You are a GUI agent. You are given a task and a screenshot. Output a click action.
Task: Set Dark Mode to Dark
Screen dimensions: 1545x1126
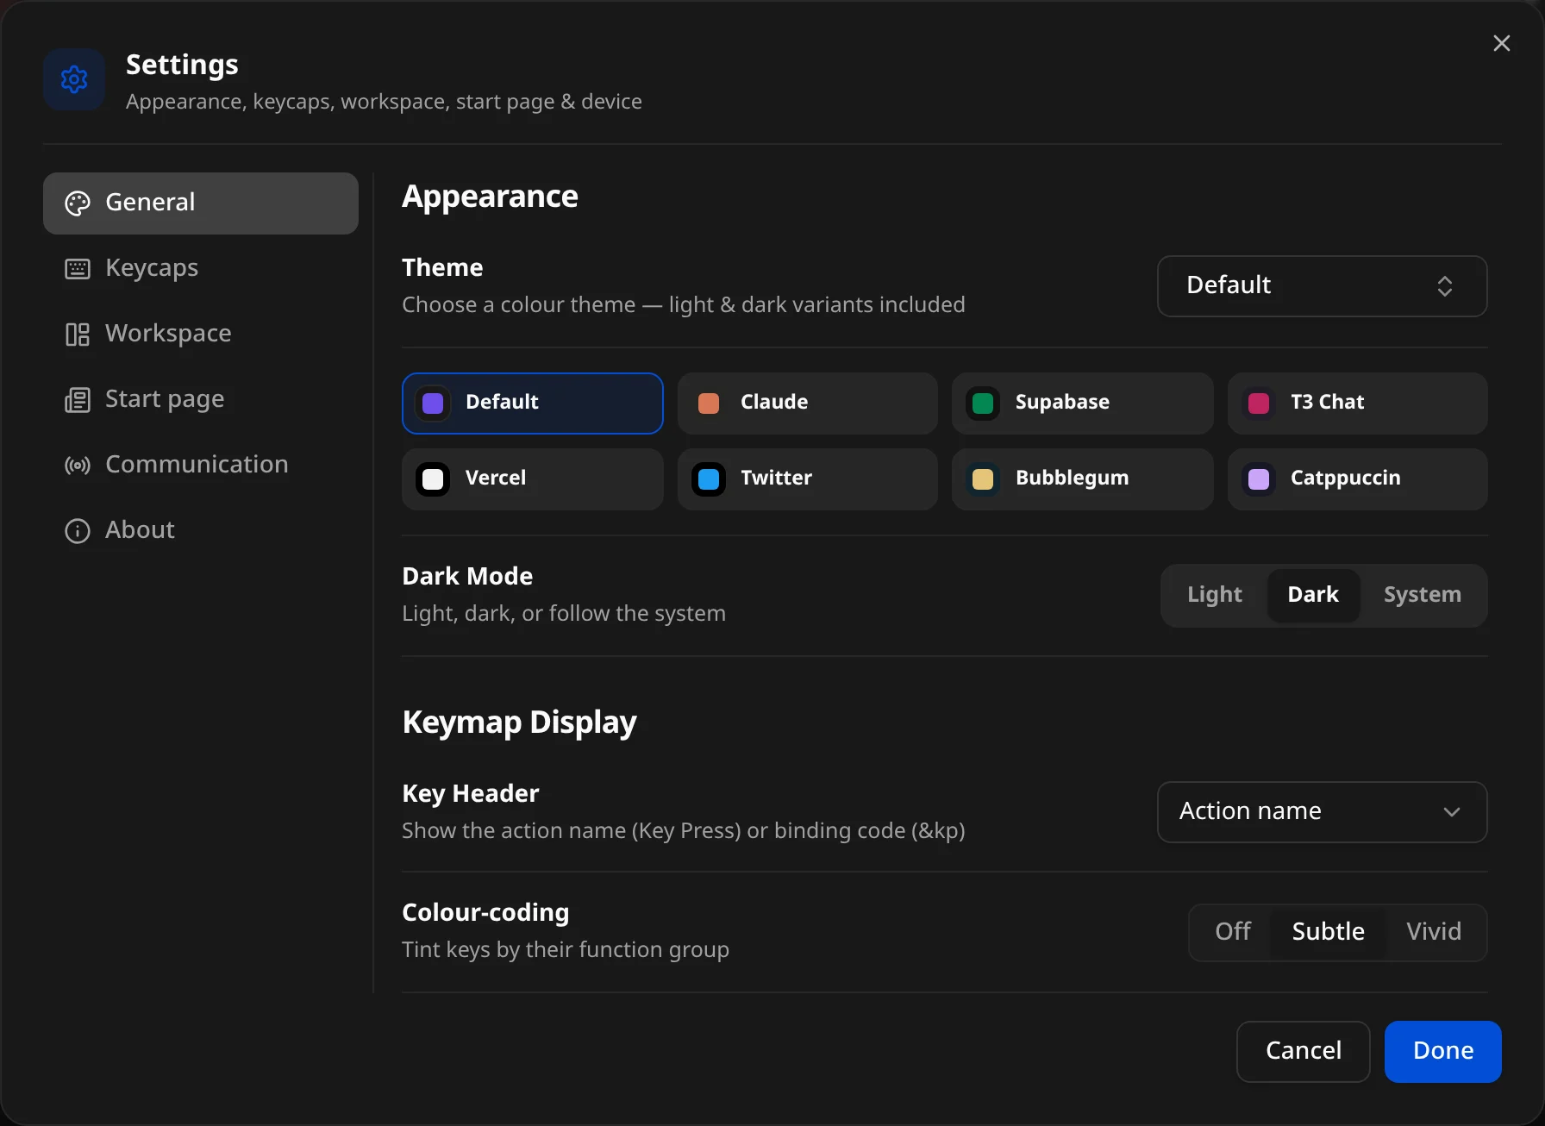[x=1313, y=595]
